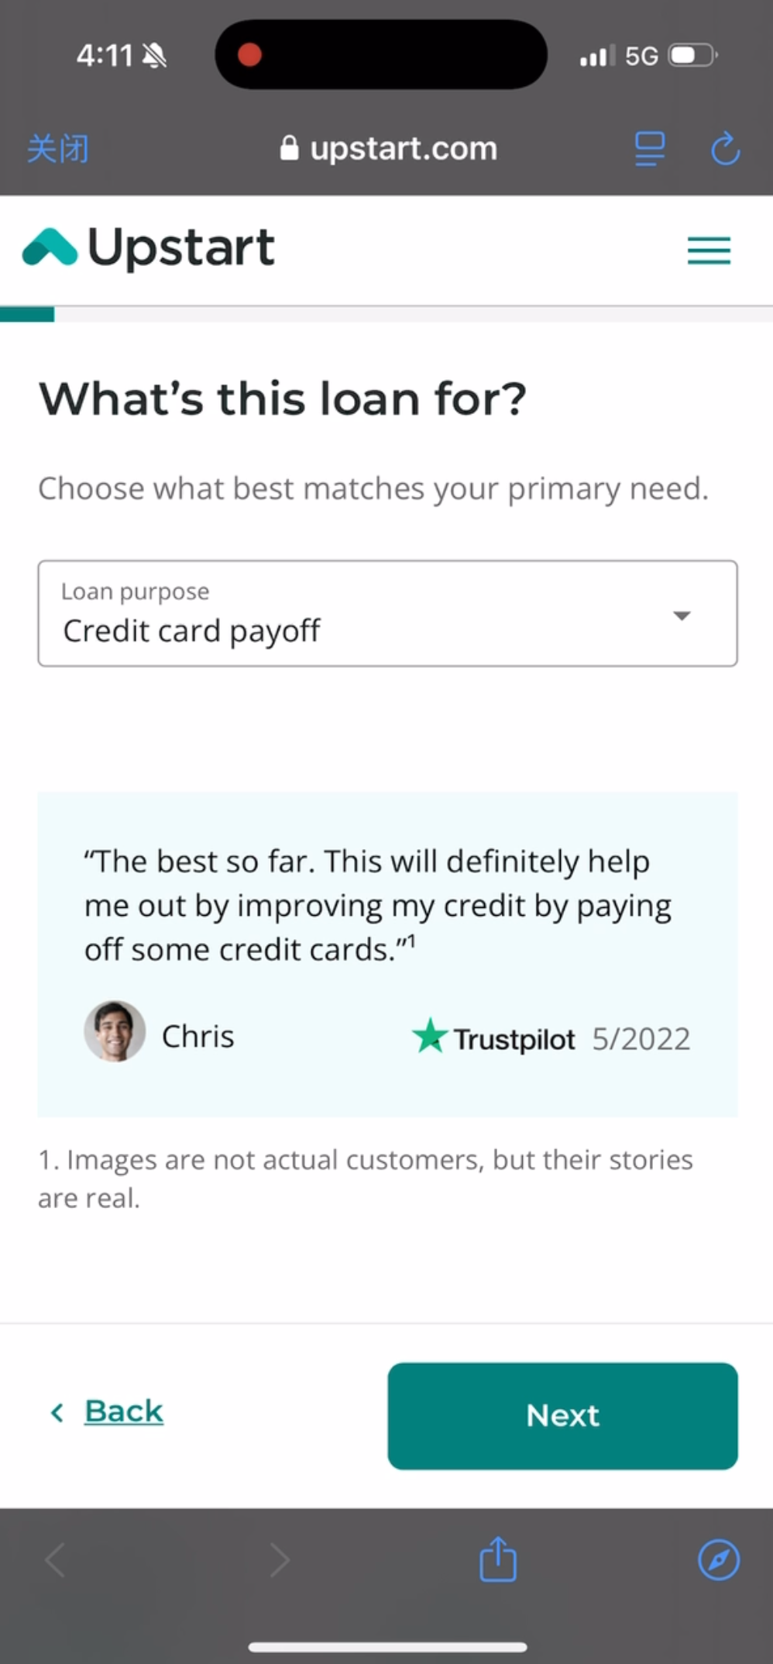Tap the share icon in bottom toolbar
The width and height of the screenshot is (773, 1664).
[x=497, y=1559]
